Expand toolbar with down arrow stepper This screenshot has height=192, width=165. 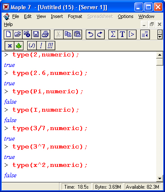[x=160, y=37]
